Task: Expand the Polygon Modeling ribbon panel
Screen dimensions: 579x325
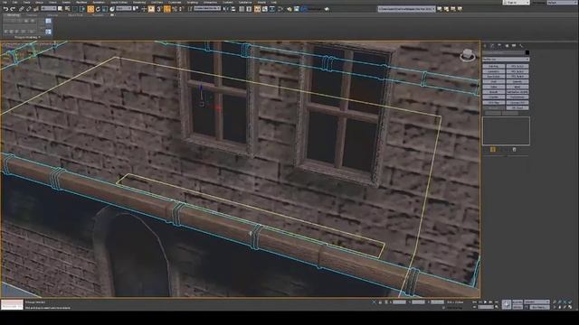Action: point(27,37)
